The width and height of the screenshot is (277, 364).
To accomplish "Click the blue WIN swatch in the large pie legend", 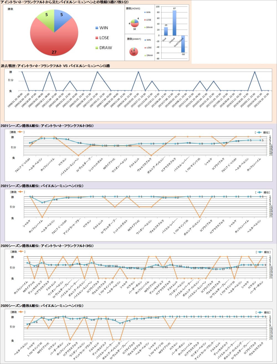I will click(96, 28).
